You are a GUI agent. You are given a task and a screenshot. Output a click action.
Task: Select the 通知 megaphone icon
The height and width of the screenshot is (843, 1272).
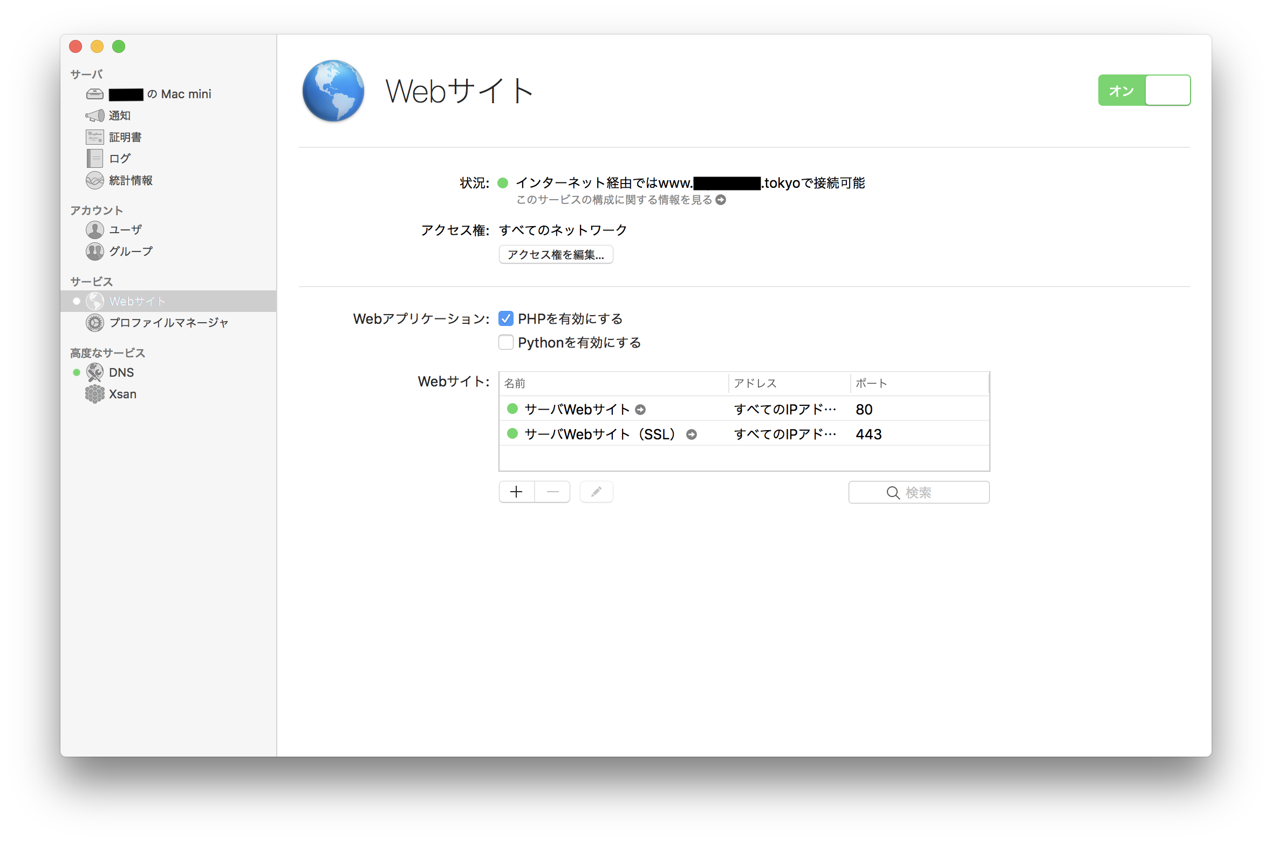point(94,115)
